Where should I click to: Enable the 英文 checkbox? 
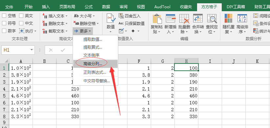tap(21, 16)
